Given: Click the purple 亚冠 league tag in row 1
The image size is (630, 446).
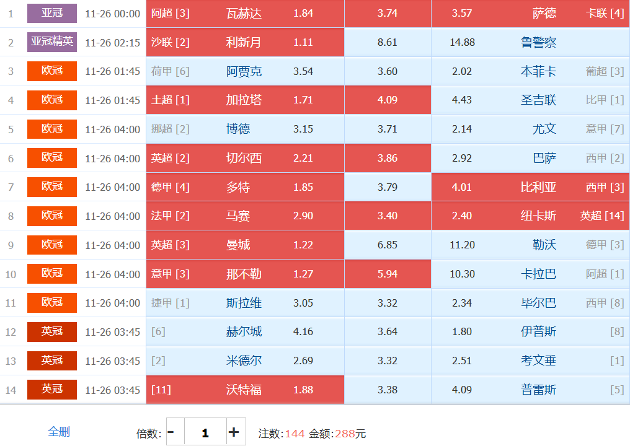Looking at the screenshot, I should coord(52,13).
